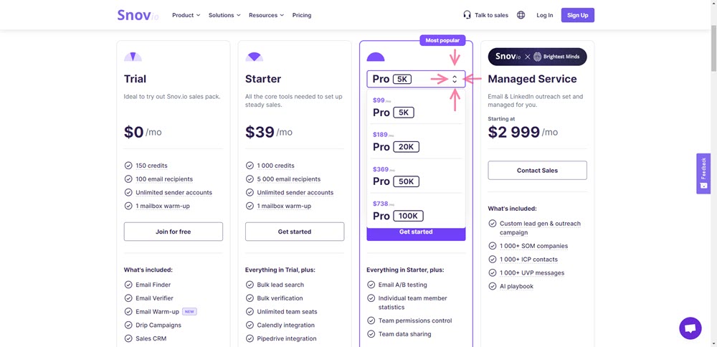Click the Contact Sales button

click(537, 170)
